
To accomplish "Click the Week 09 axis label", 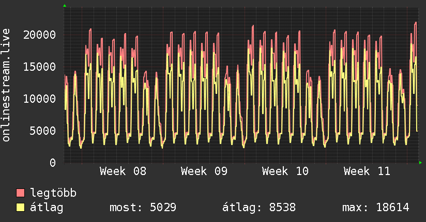I will pyautogui.click(x=204, y=171).
